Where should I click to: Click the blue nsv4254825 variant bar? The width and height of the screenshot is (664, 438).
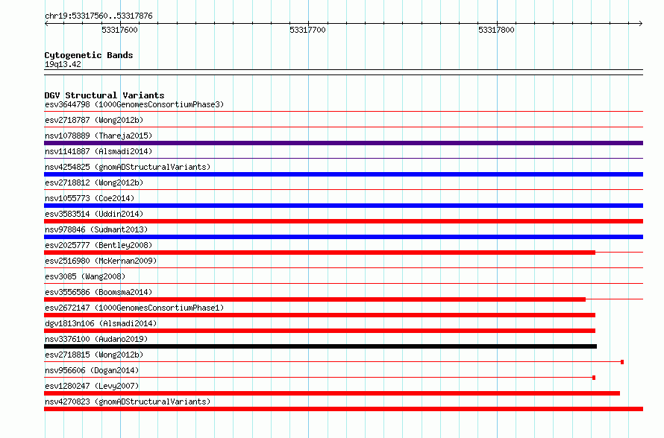[x=343, y=174]
